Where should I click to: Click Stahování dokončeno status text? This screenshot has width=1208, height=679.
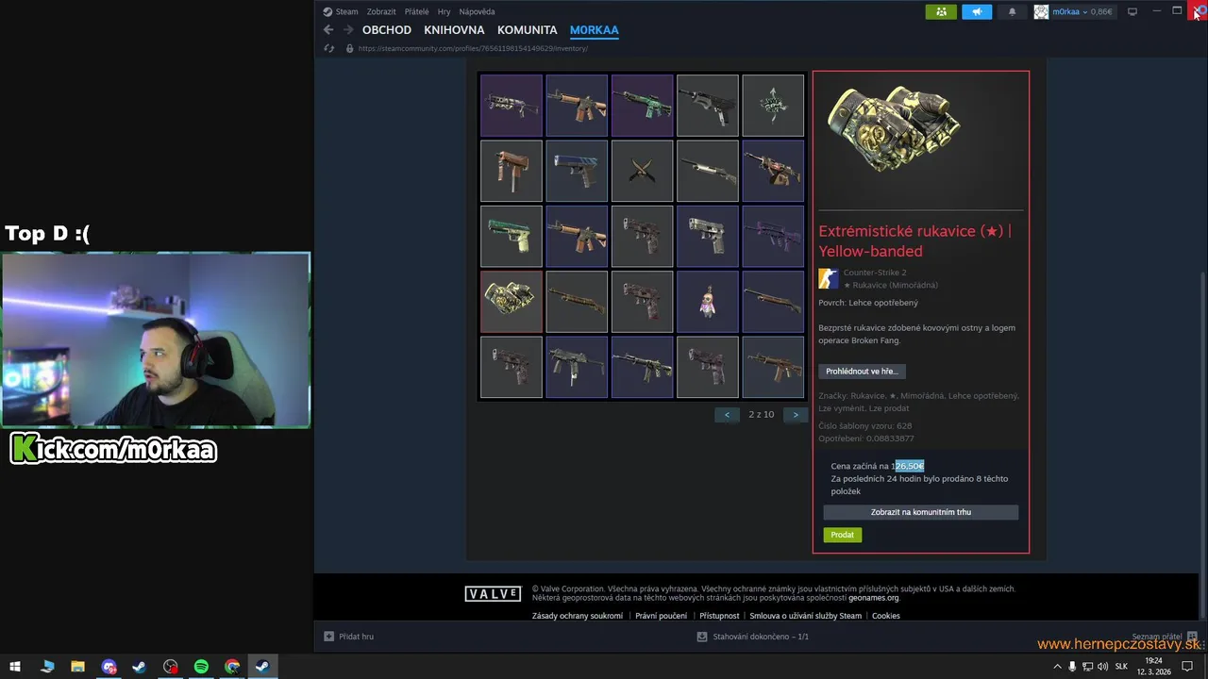761,637
